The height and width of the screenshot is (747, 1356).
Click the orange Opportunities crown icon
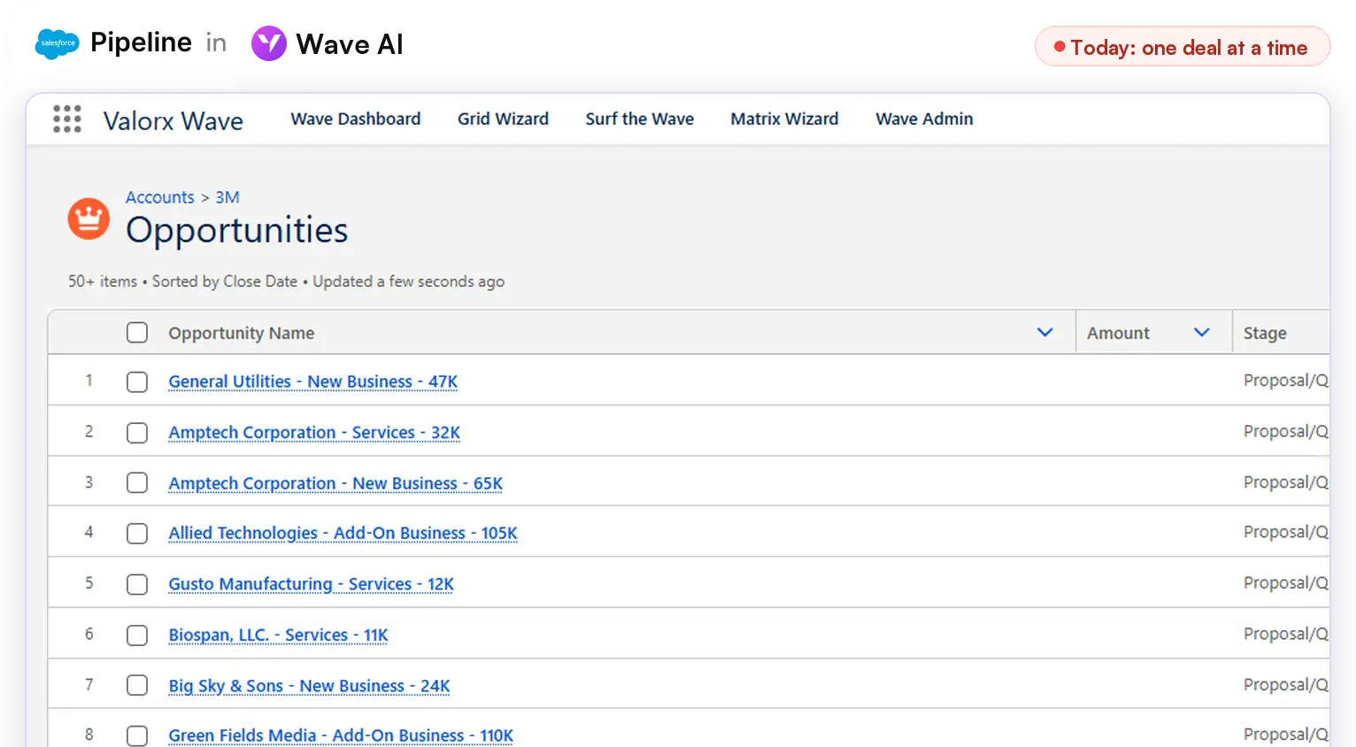(89, 219)
